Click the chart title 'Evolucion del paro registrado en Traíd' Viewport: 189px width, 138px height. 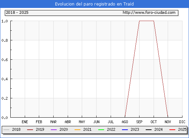[x=94, y=4]
